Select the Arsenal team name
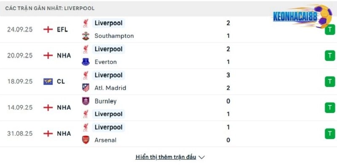Viewport: 337px width, 168px height. pyautogui.click(x=105, y=140)
